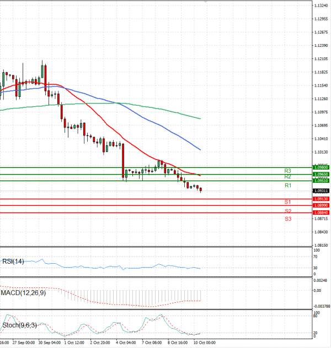Screen dimensions: 331x348
Task: Click the R1 resistance label
Action: tap(287, 186)
